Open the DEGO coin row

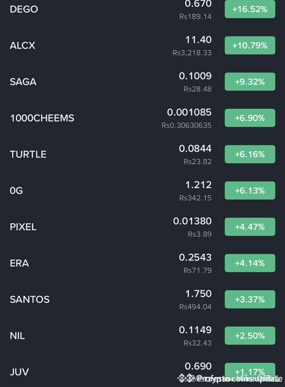[24, 9]
